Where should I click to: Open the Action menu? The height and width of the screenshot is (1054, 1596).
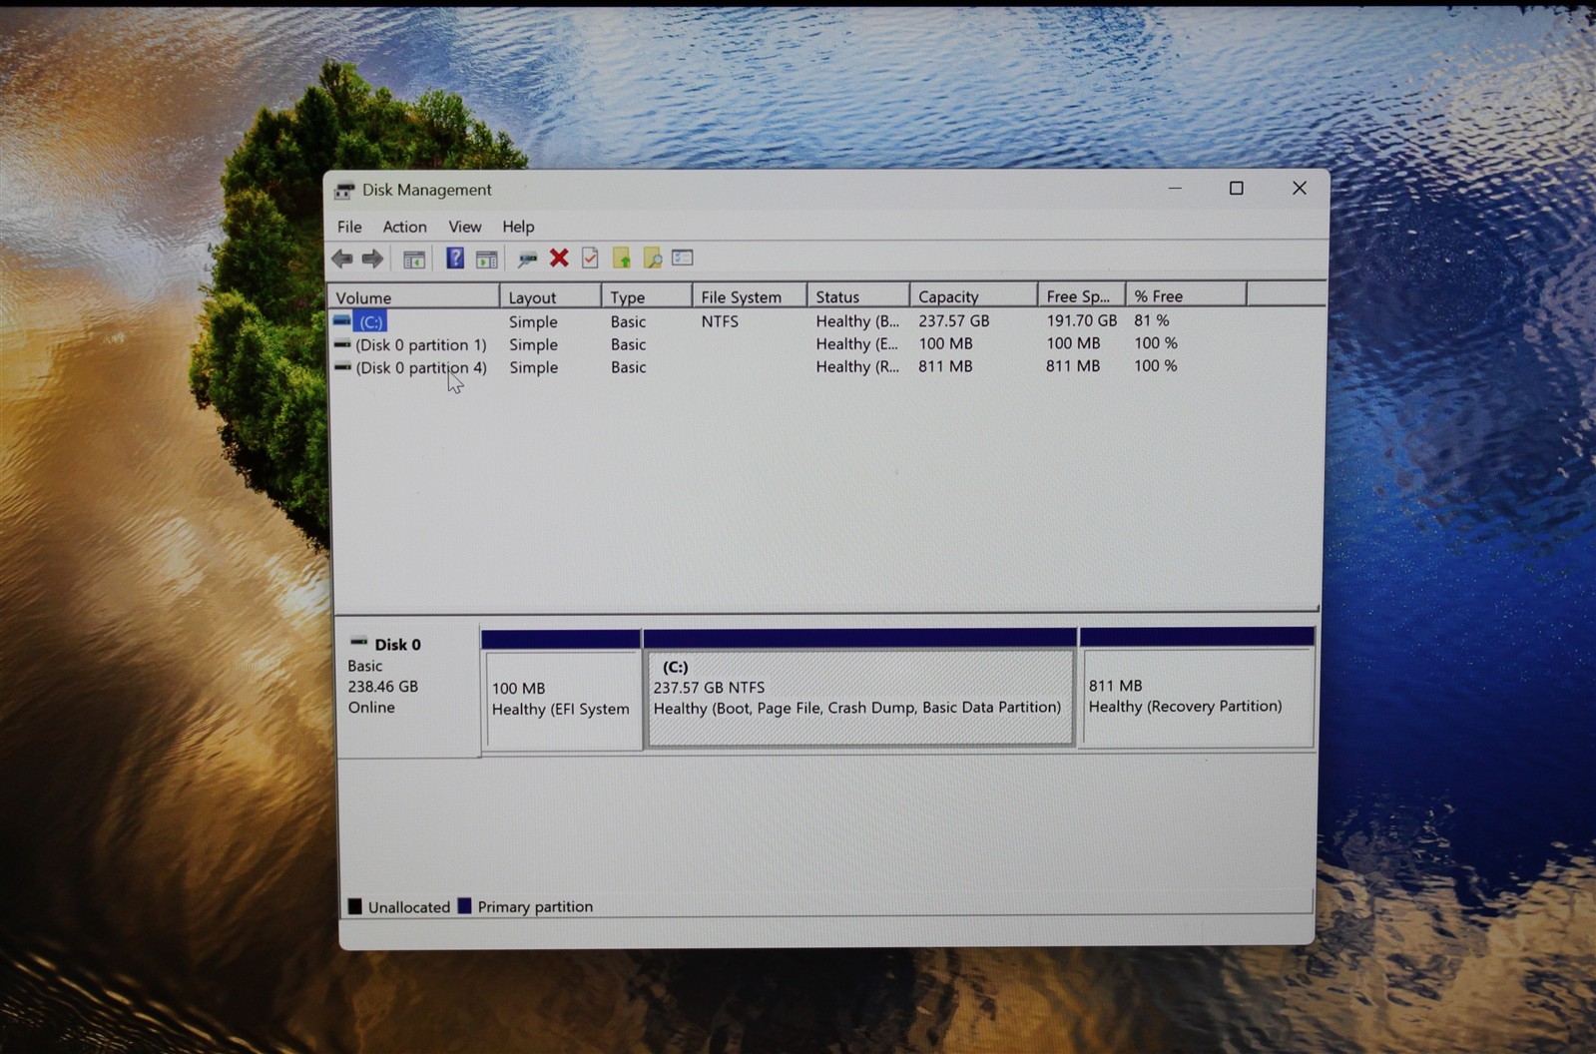click(404, 227)
